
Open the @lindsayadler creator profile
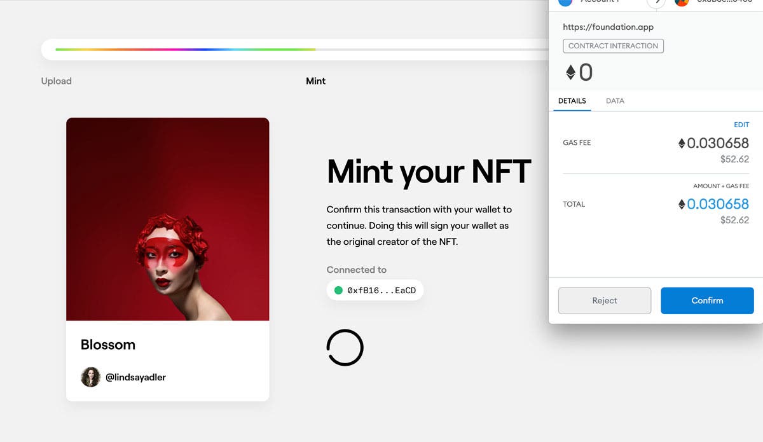[135, 377]
